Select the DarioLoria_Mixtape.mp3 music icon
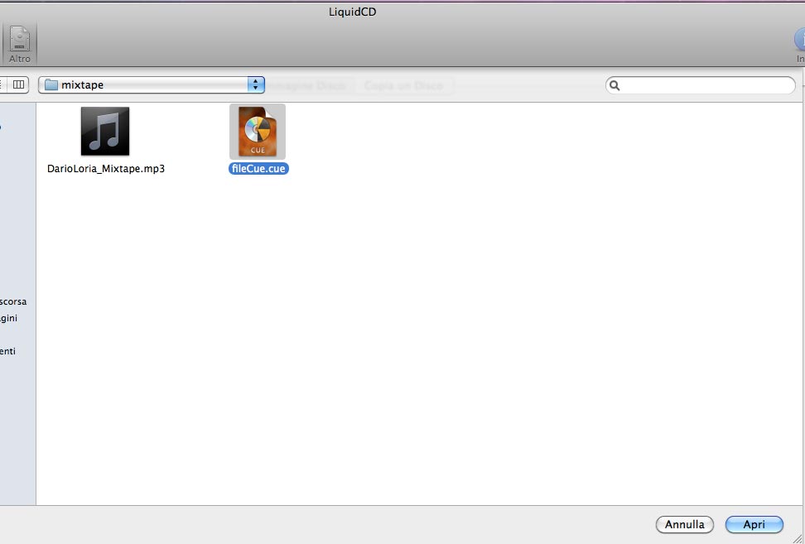The width and height of the screenshot is (805, 544). click(x=105, y=132)
